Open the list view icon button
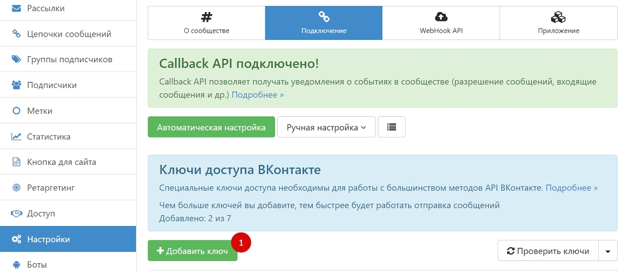Viewport: 626px width, 273px height. tap(391, 127)
